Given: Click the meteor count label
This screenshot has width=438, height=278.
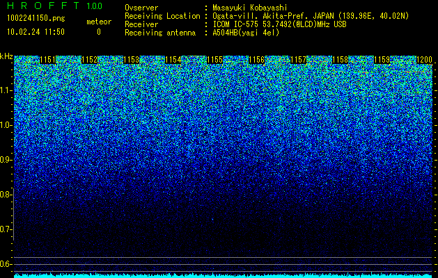Looking at the screenshot, I should tap(99, 22).
